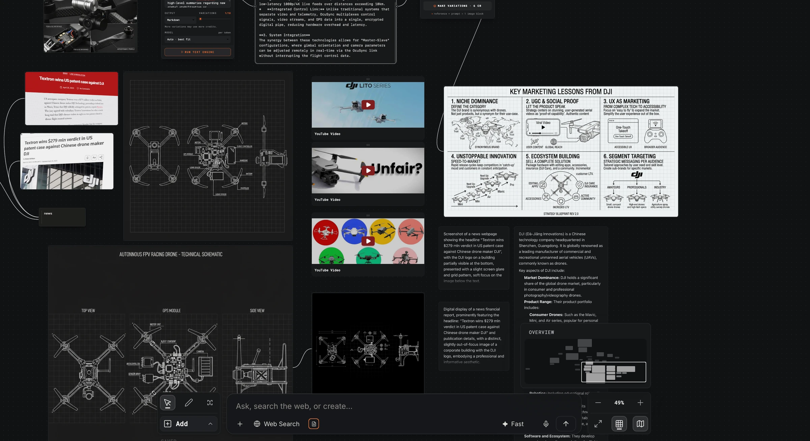Select the Key Marketing Lessons From DJI infographic

point(561,151)
